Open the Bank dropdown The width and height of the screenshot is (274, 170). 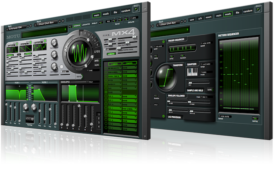(16, 29)
